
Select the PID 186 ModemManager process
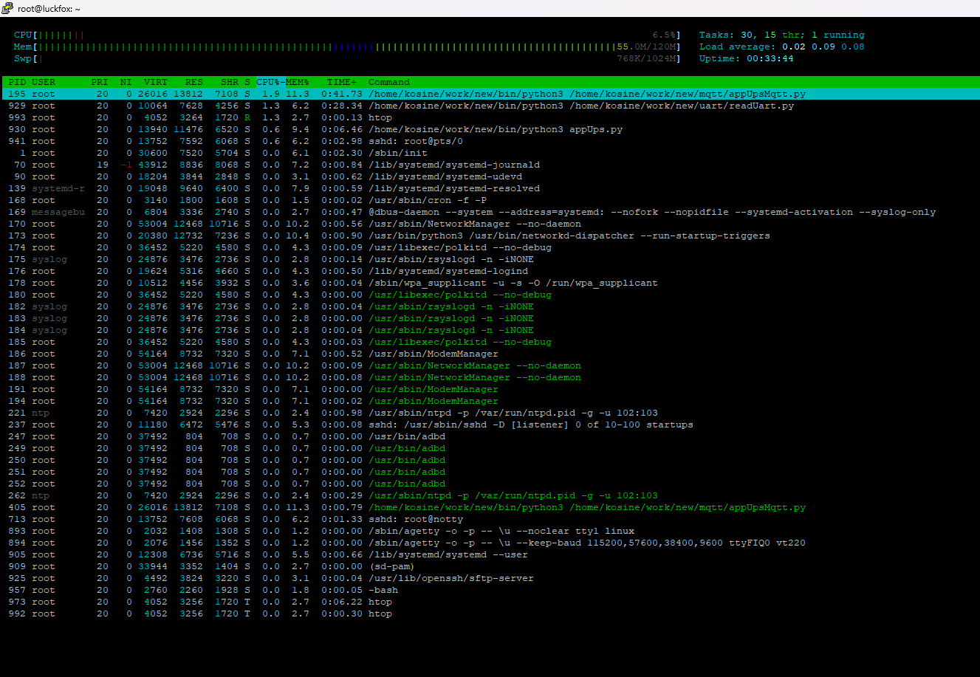point(490,354)
